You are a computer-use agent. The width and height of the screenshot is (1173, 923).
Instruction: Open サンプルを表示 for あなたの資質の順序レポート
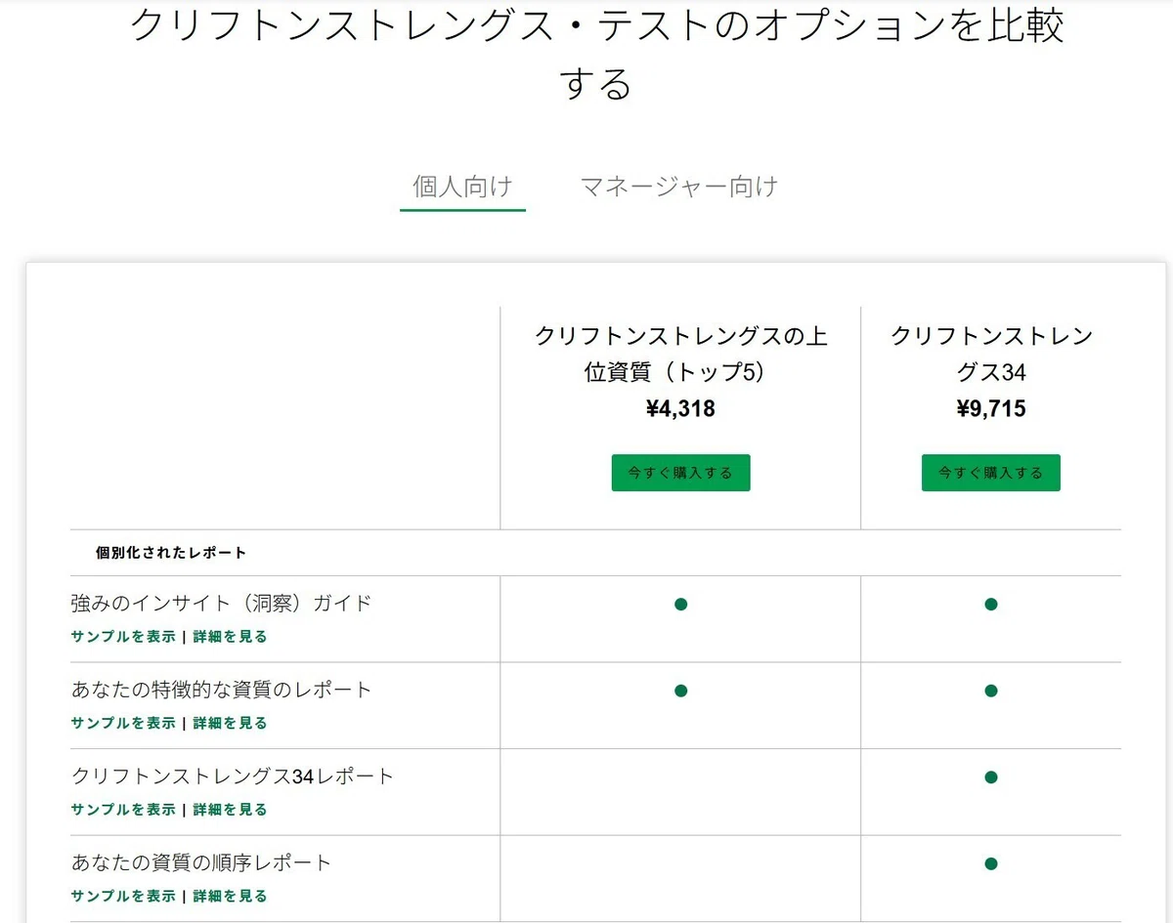(123, 896)
